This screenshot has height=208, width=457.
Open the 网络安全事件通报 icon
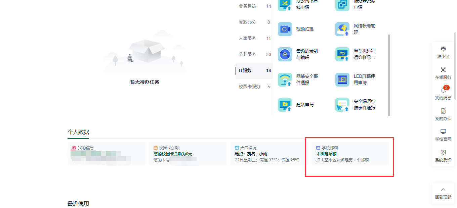pyautogui.click(x=285, y=80)
